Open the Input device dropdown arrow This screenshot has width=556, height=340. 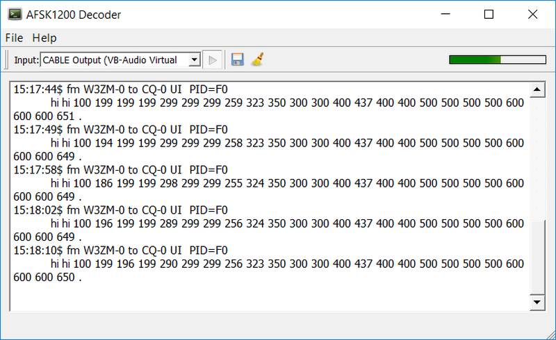click(x=195, y=60)
